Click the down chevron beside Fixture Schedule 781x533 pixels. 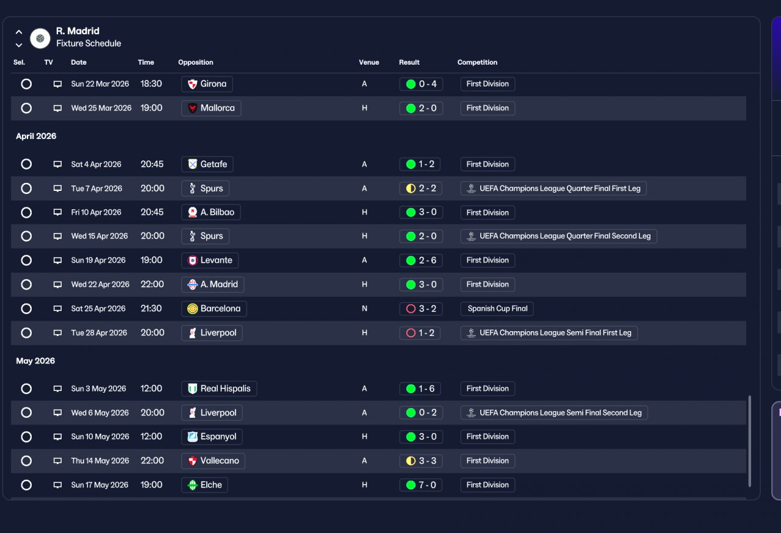point(19,45)
